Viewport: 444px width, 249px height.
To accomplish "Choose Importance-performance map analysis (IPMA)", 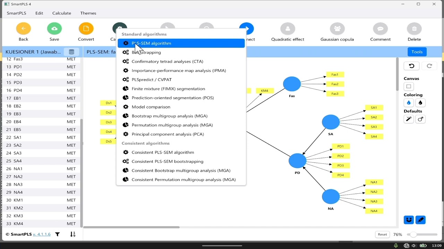I will click(x=181, y=71).
